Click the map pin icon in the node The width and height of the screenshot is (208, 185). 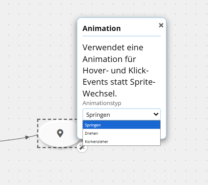pyautogui.click(x=60, y=133)
